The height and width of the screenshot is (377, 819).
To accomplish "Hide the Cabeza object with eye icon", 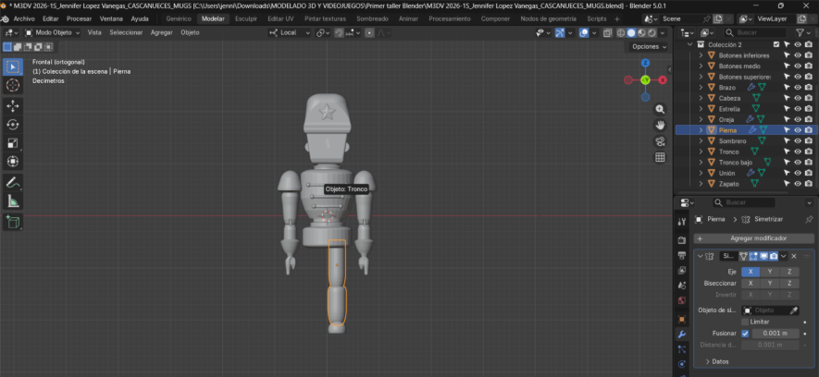I will 797,98.
